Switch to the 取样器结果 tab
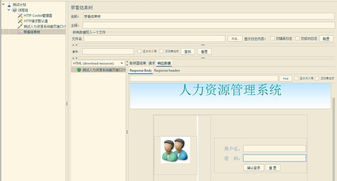Screen dimensions: 337x181 (138, 63)
